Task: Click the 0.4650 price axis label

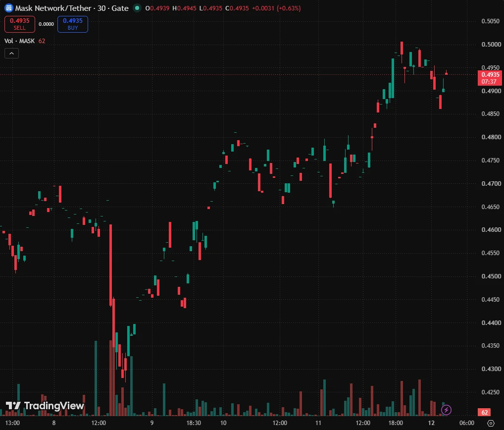Action: (491, 207)
